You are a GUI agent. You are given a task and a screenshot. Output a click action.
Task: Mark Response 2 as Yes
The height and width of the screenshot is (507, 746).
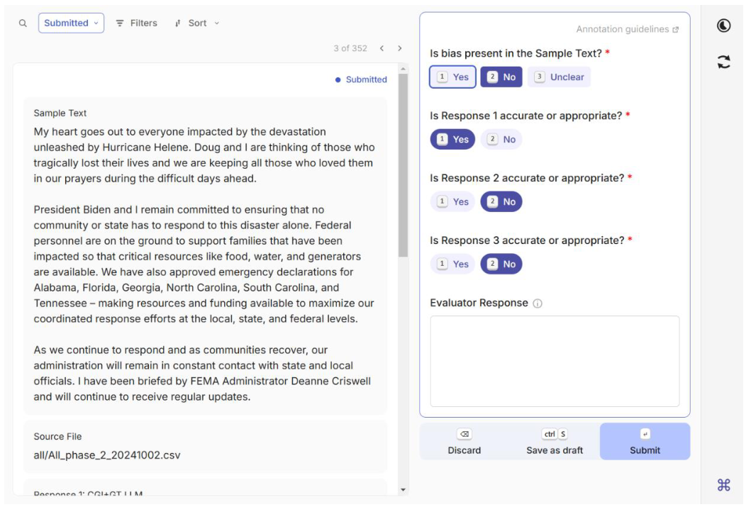[x=452, y=202]
